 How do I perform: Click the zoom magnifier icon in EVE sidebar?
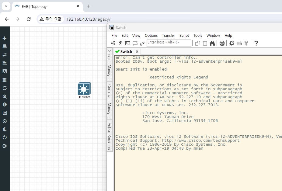coord(5,97)
